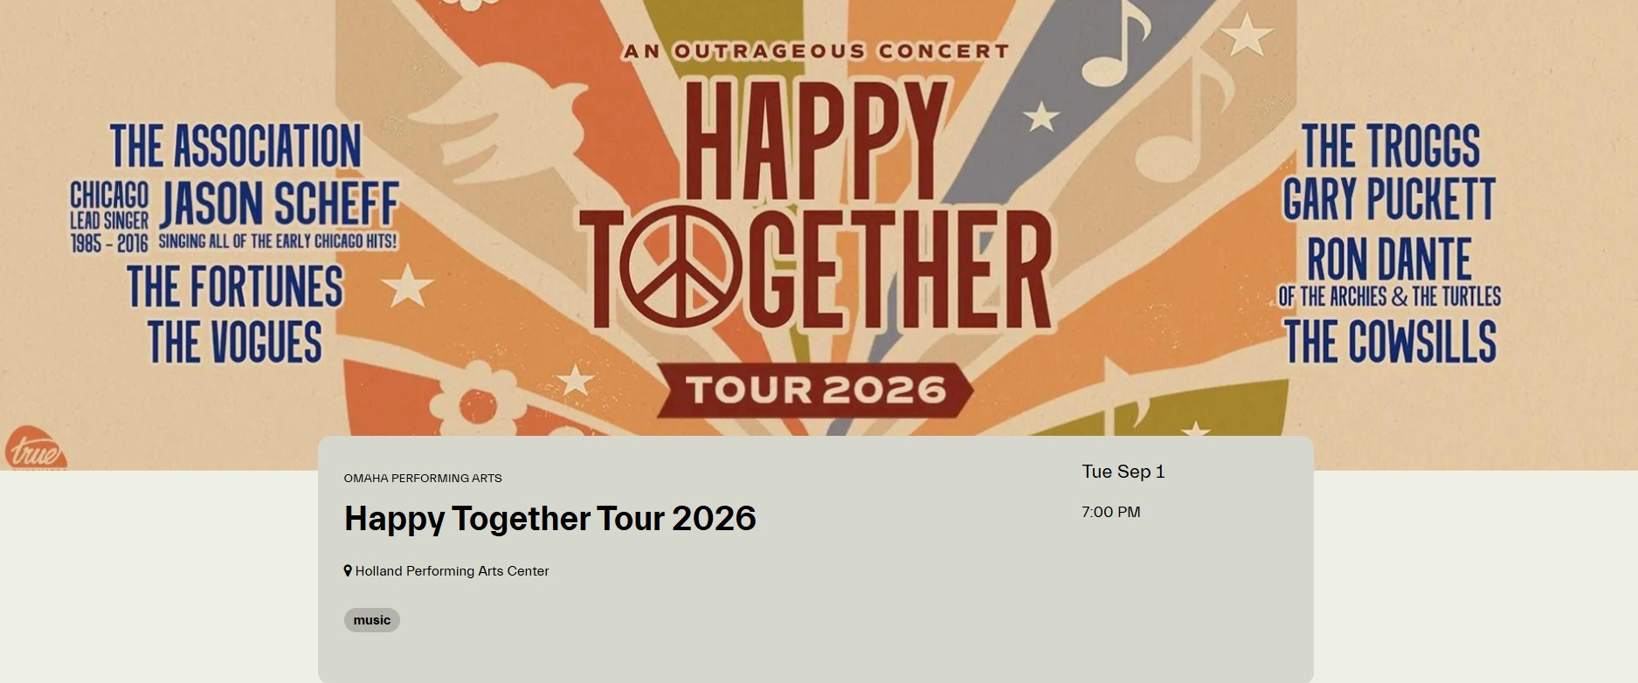Screen dimensions: 1638x683
Task: Click the 7:00 PM showtime
Action: pos(1111,512)
